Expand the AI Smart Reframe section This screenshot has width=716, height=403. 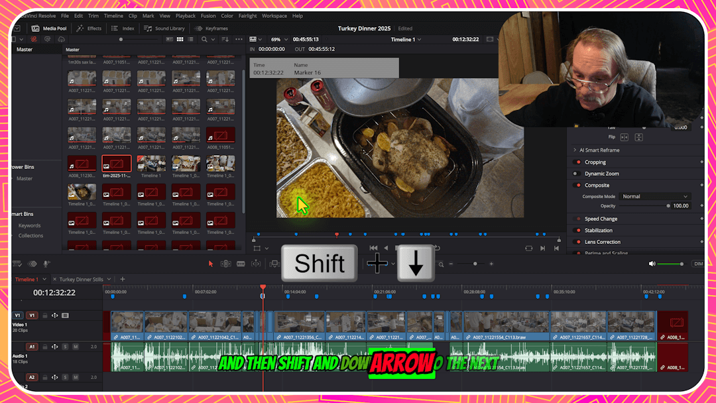pyautogui.click(x=574, y=149)
